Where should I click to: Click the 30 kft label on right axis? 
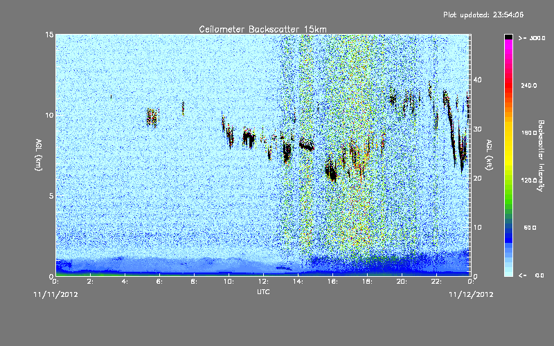point(477,129)
